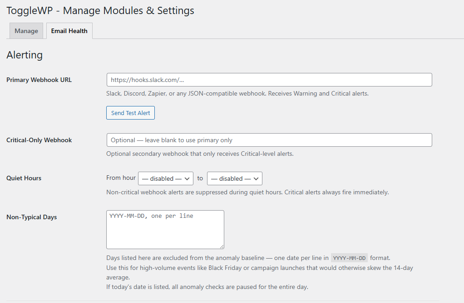Switch to the Manage tab

(x=26, y=31)
